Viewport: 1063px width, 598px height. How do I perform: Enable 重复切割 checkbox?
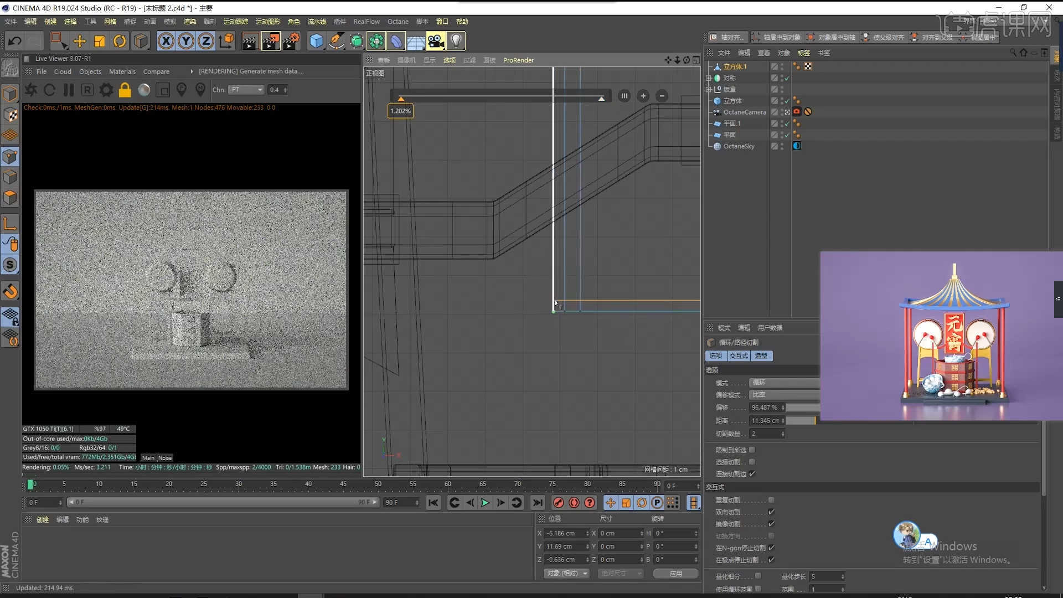(771, 500)
